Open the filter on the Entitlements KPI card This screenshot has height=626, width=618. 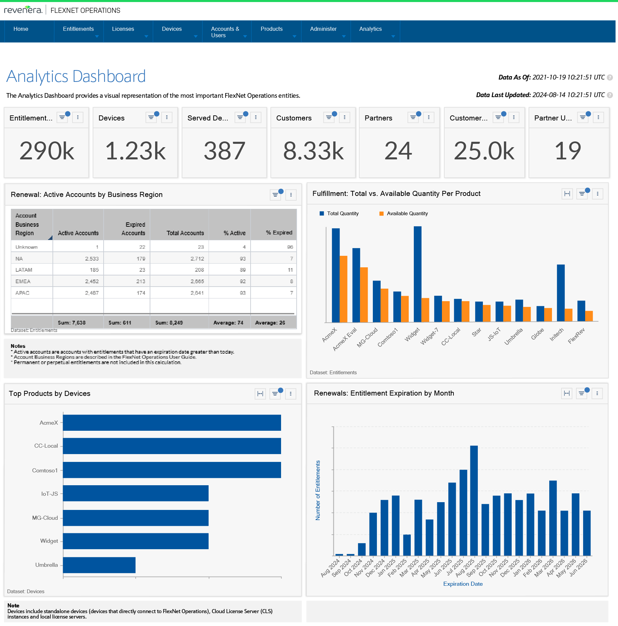point(62,117)
